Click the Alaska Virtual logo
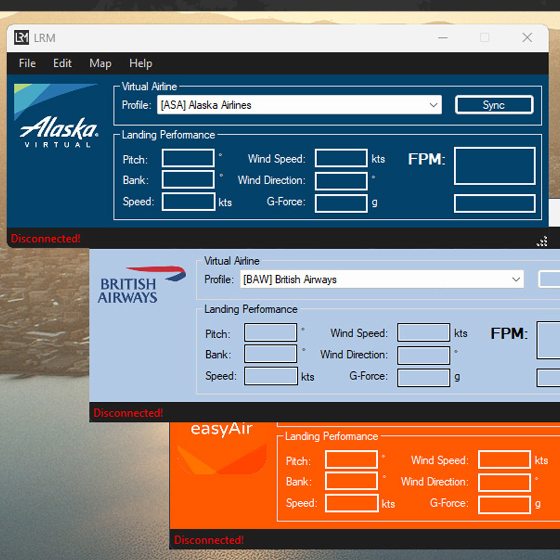This screenshot has width=560, height=560. (x=56, y=115)
